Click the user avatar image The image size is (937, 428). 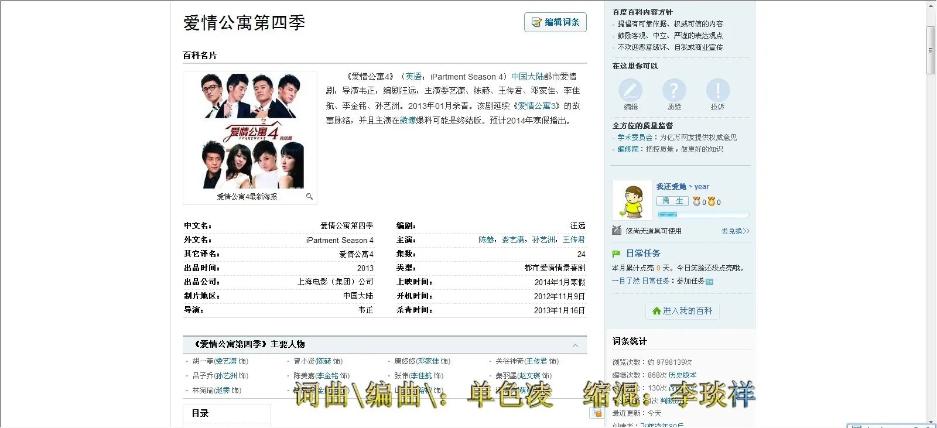[x=632, y=200]
